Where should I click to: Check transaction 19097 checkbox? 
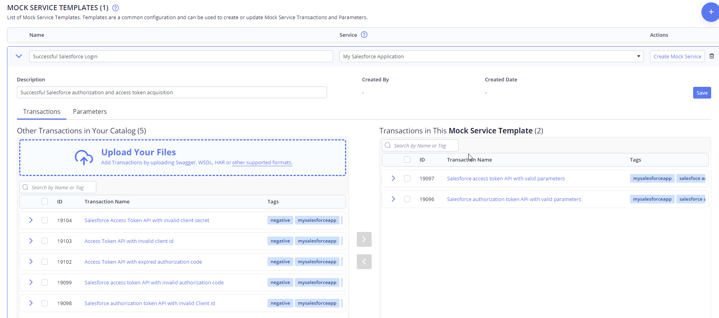coord(407,178)
